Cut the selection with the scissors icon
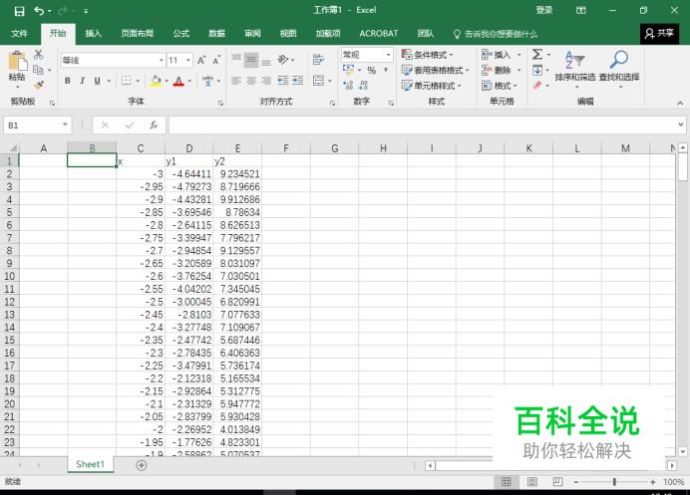The height and width of the screenshot is (495, 690). [39, 55]
